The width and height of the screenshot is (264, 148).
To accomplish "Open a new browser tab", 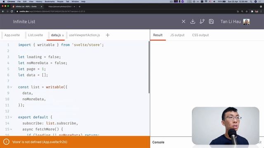I will point(80,7).
